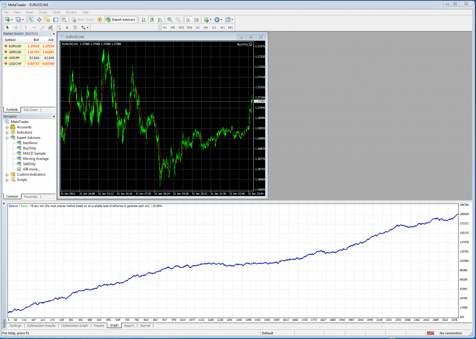Open the Charts menu
The height and width of the screenshot is (339, 476).
(43, 12)
